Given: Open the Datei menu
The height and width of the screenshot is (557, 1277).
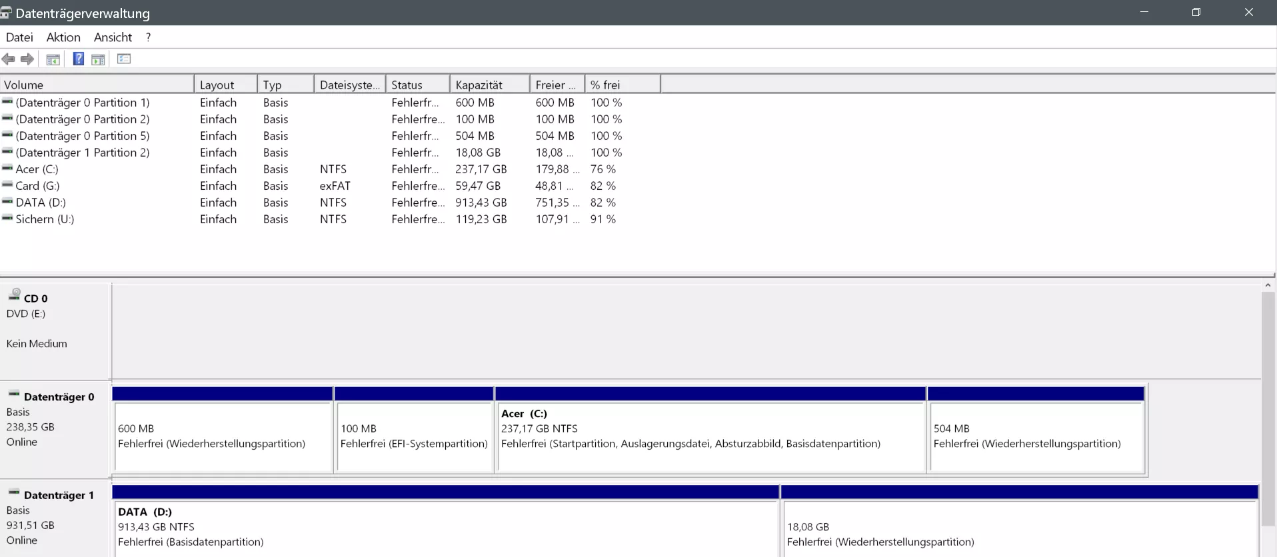Looking at the screenshot, I should (19, 37).
